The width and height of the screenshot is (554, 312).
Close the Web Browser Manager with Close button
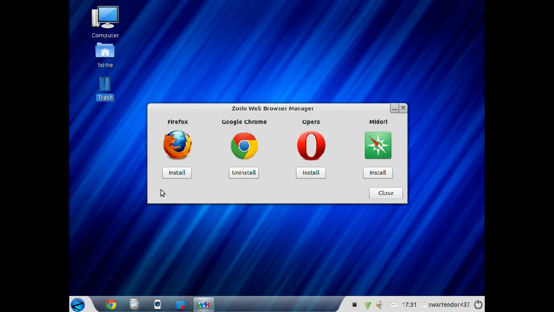[386, 193]
